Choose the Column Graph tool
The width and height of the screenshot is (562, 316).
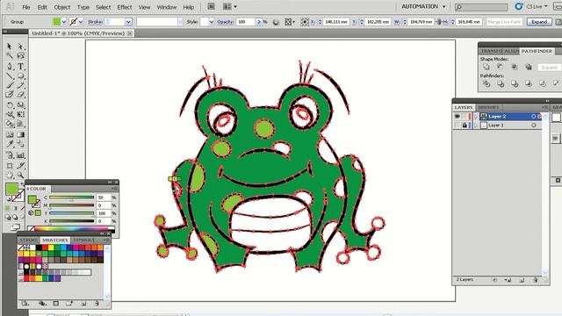[x=20, y=155]
